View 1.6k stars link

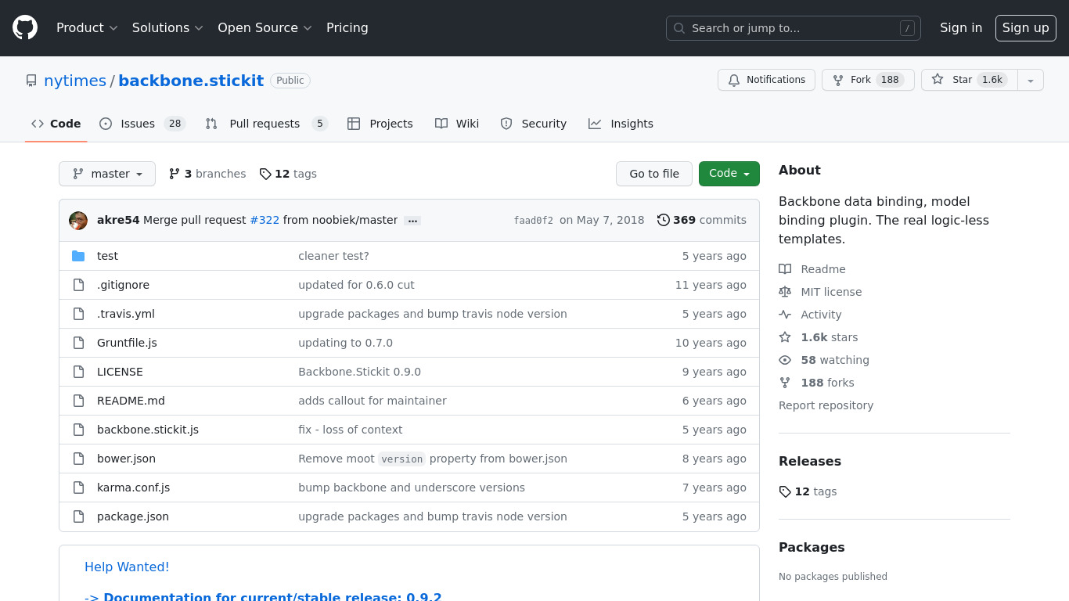819,337
